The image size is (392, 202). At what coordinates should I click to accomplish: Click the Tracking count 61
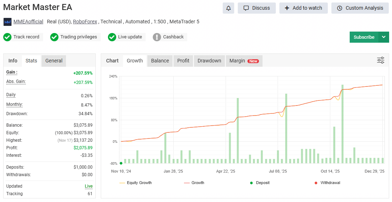tap(90, 194)
